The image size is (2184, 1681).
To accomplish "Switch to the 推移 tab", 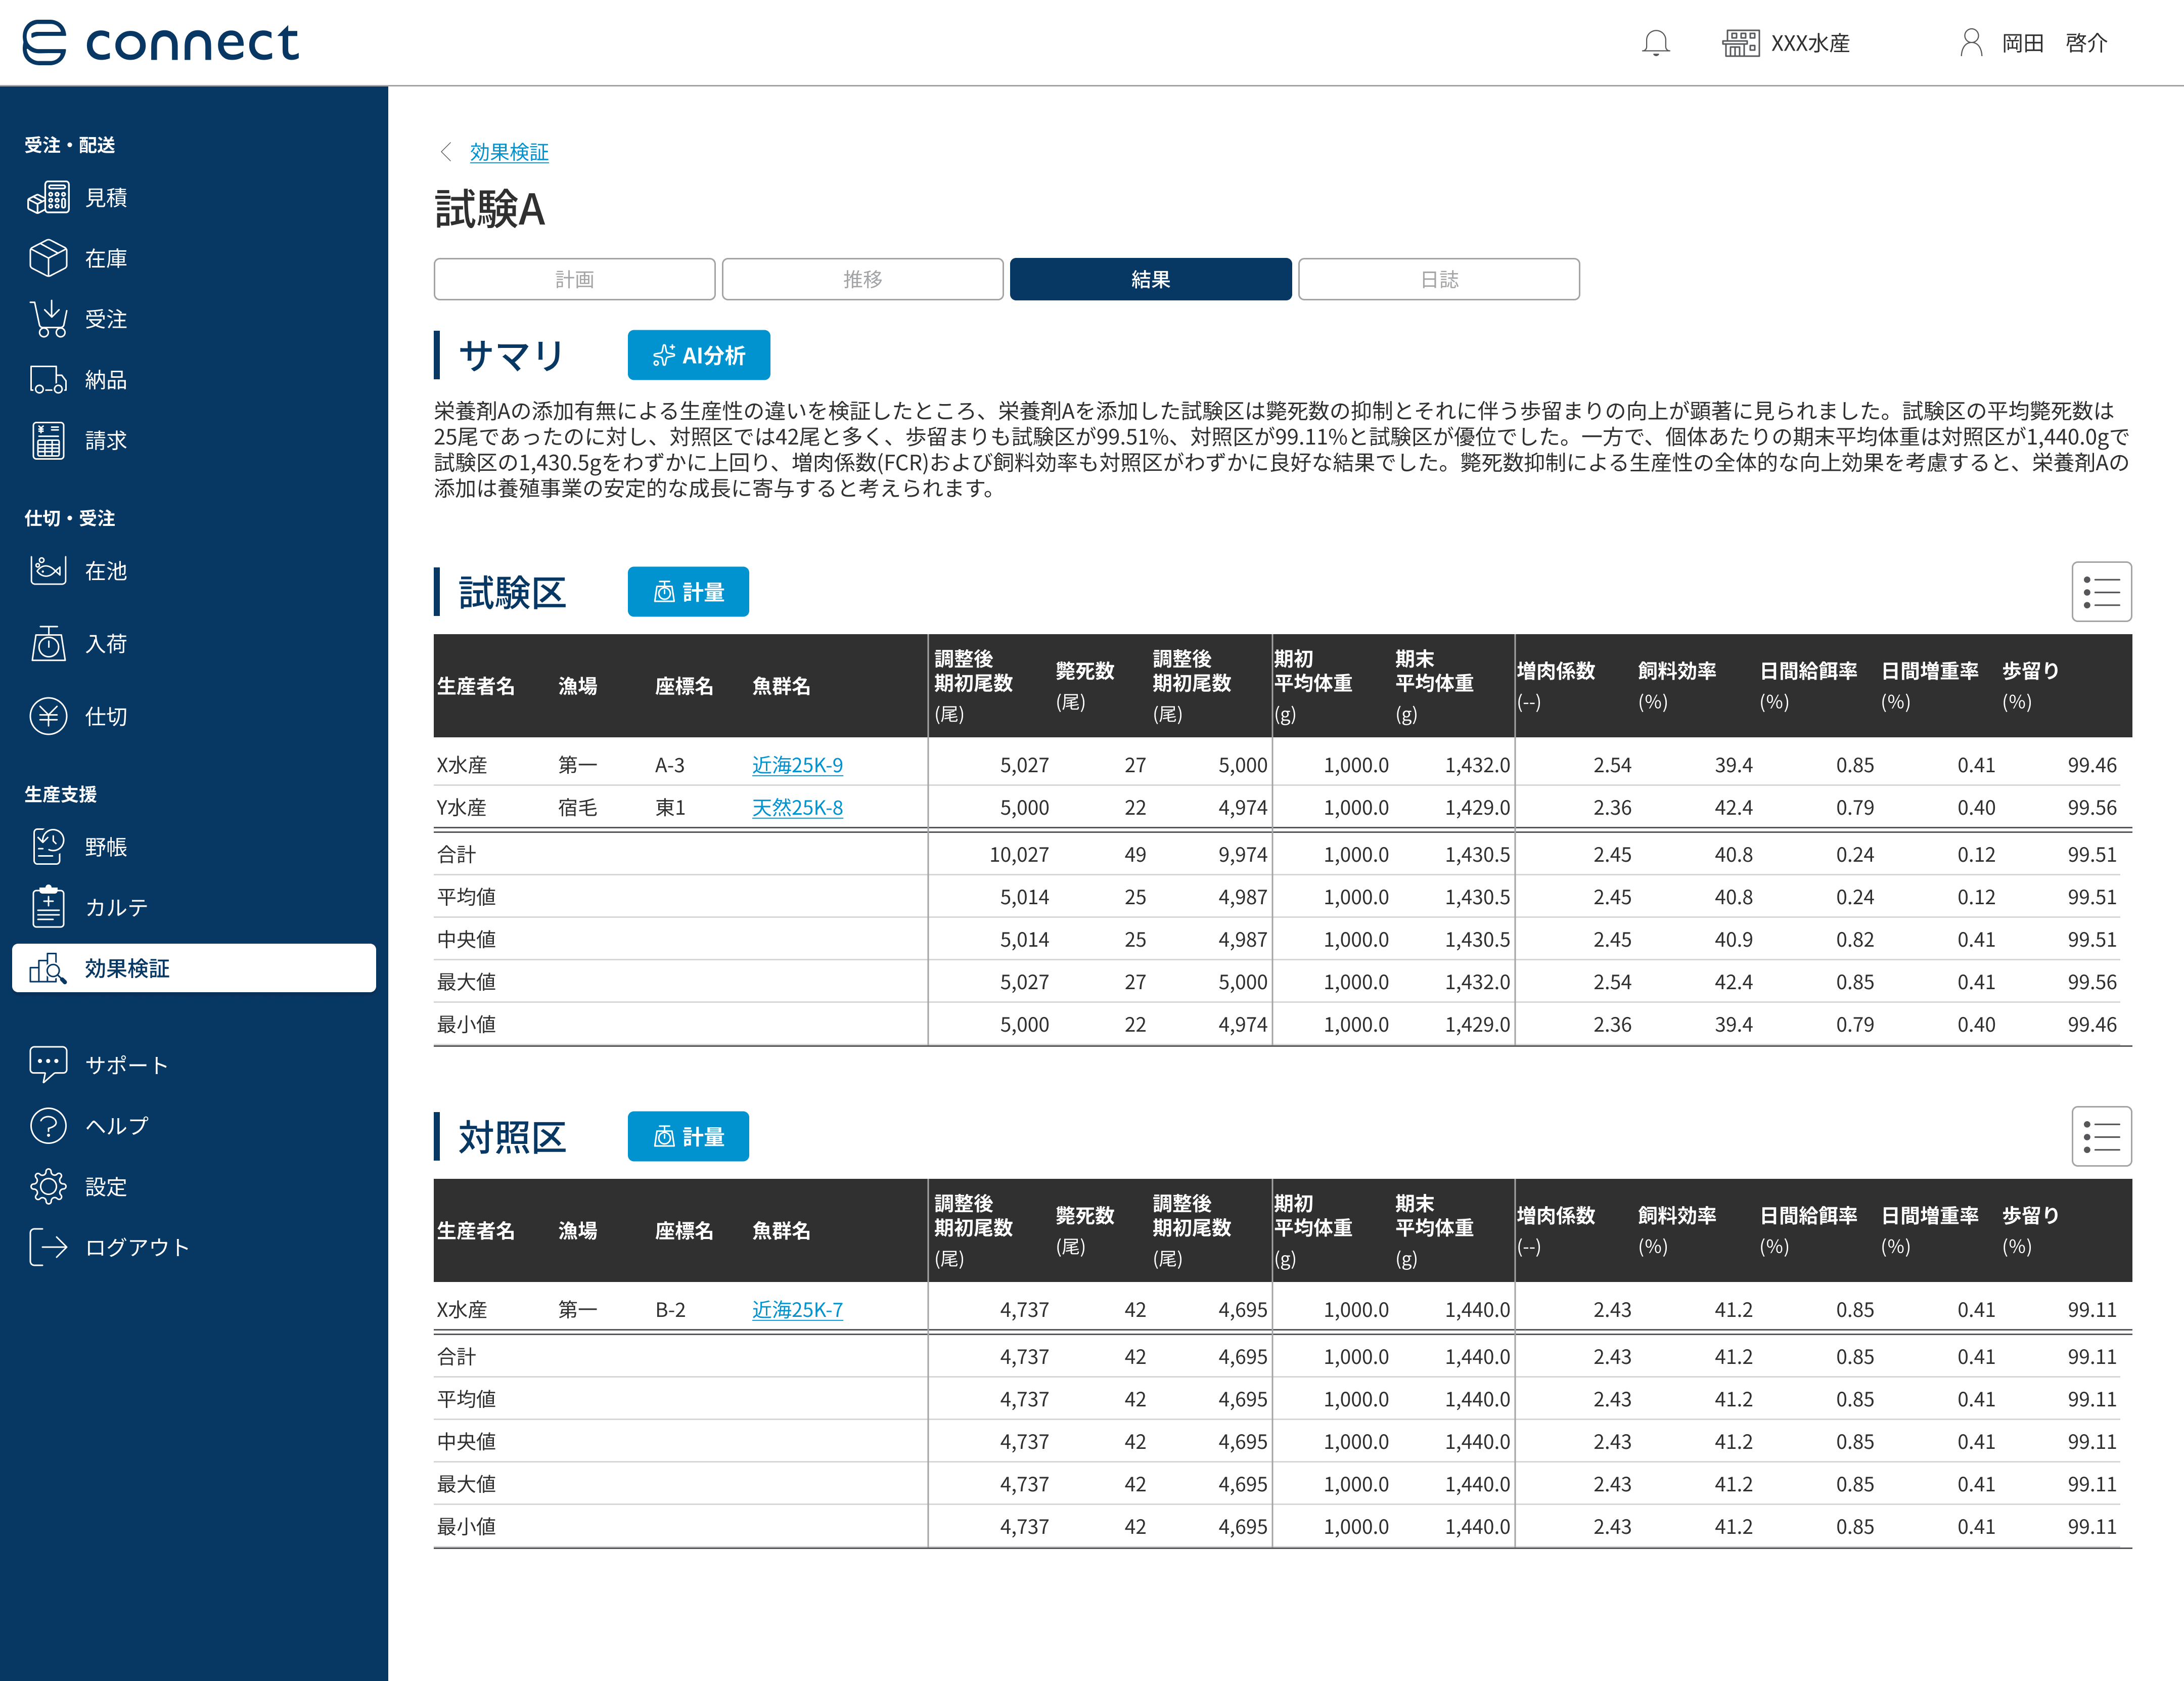I will pyautogui.click(x=862, y=279).
